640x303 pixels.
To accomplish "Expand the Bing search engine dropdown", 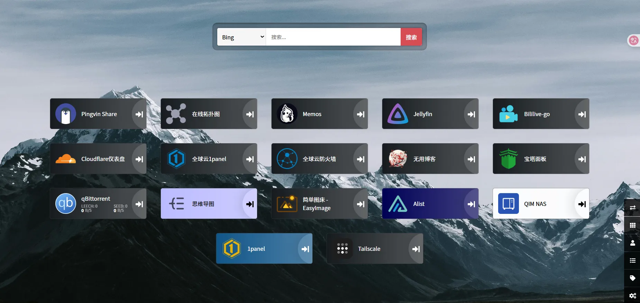I will (x=241, y=37).
